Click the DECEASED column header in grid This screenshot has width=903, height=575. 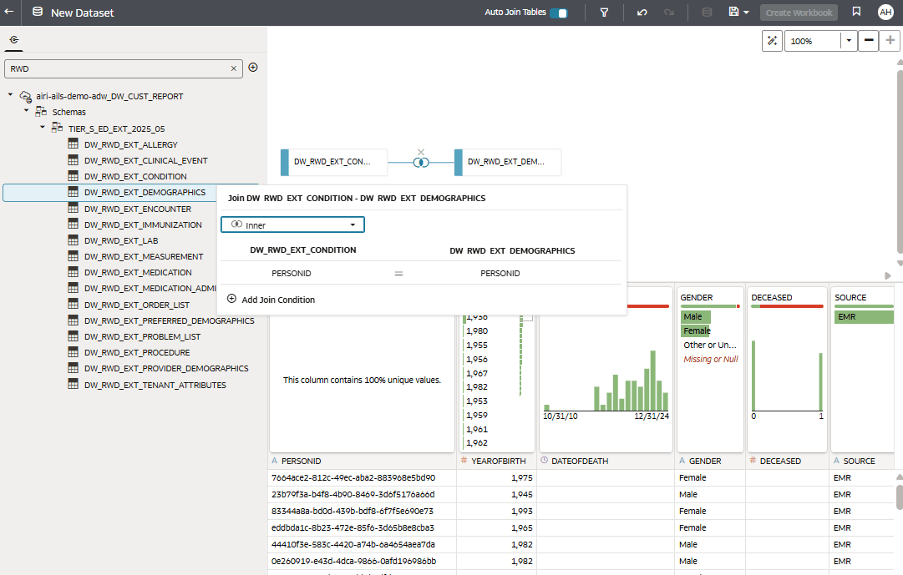[x=787, y=461]
